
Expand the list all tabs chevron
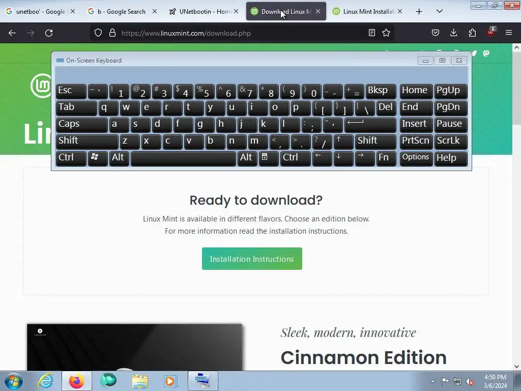tap(439, 12)
